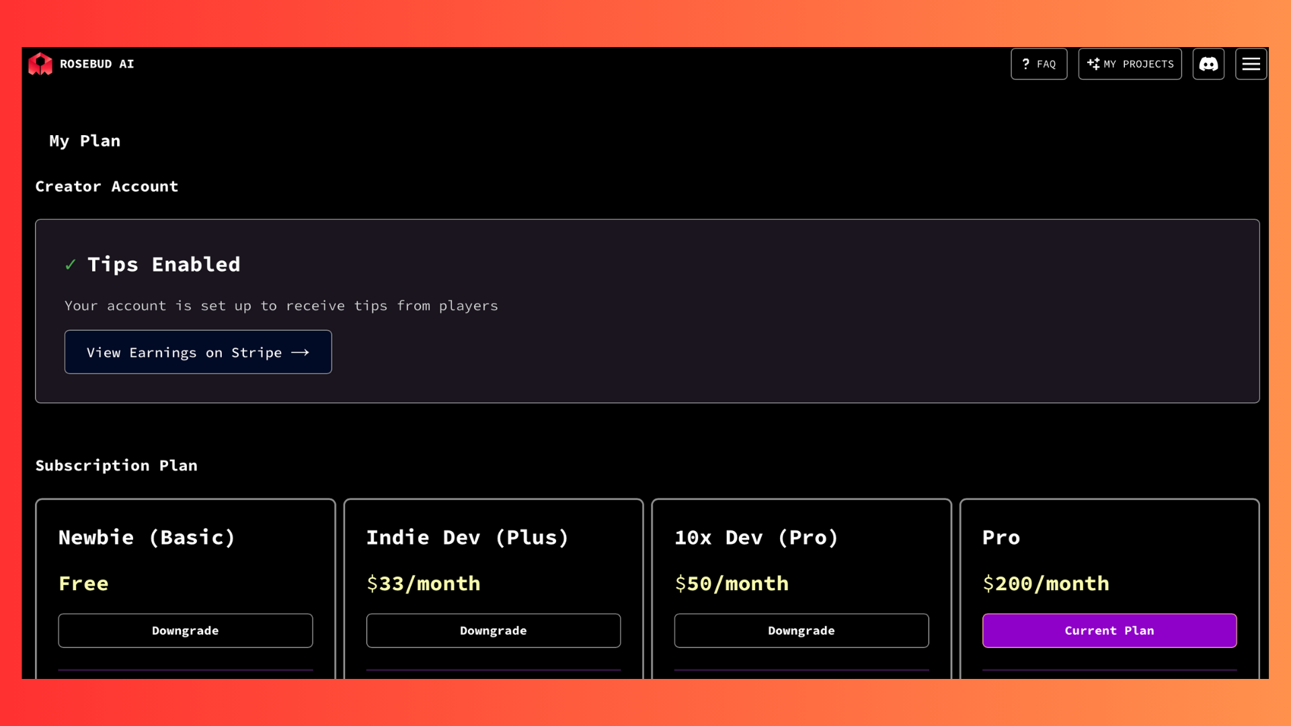The width and height of the screenshot is (1291, 726).
Task: Click the green Tips Enabled checkmark
Action: point(71,265)
